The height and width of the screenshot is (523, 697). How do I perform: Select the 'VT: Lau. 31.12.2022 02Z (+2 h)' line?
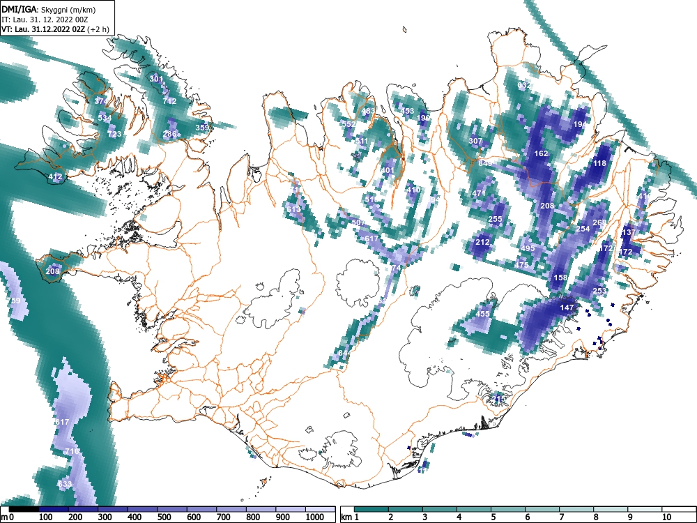[55, 29]
